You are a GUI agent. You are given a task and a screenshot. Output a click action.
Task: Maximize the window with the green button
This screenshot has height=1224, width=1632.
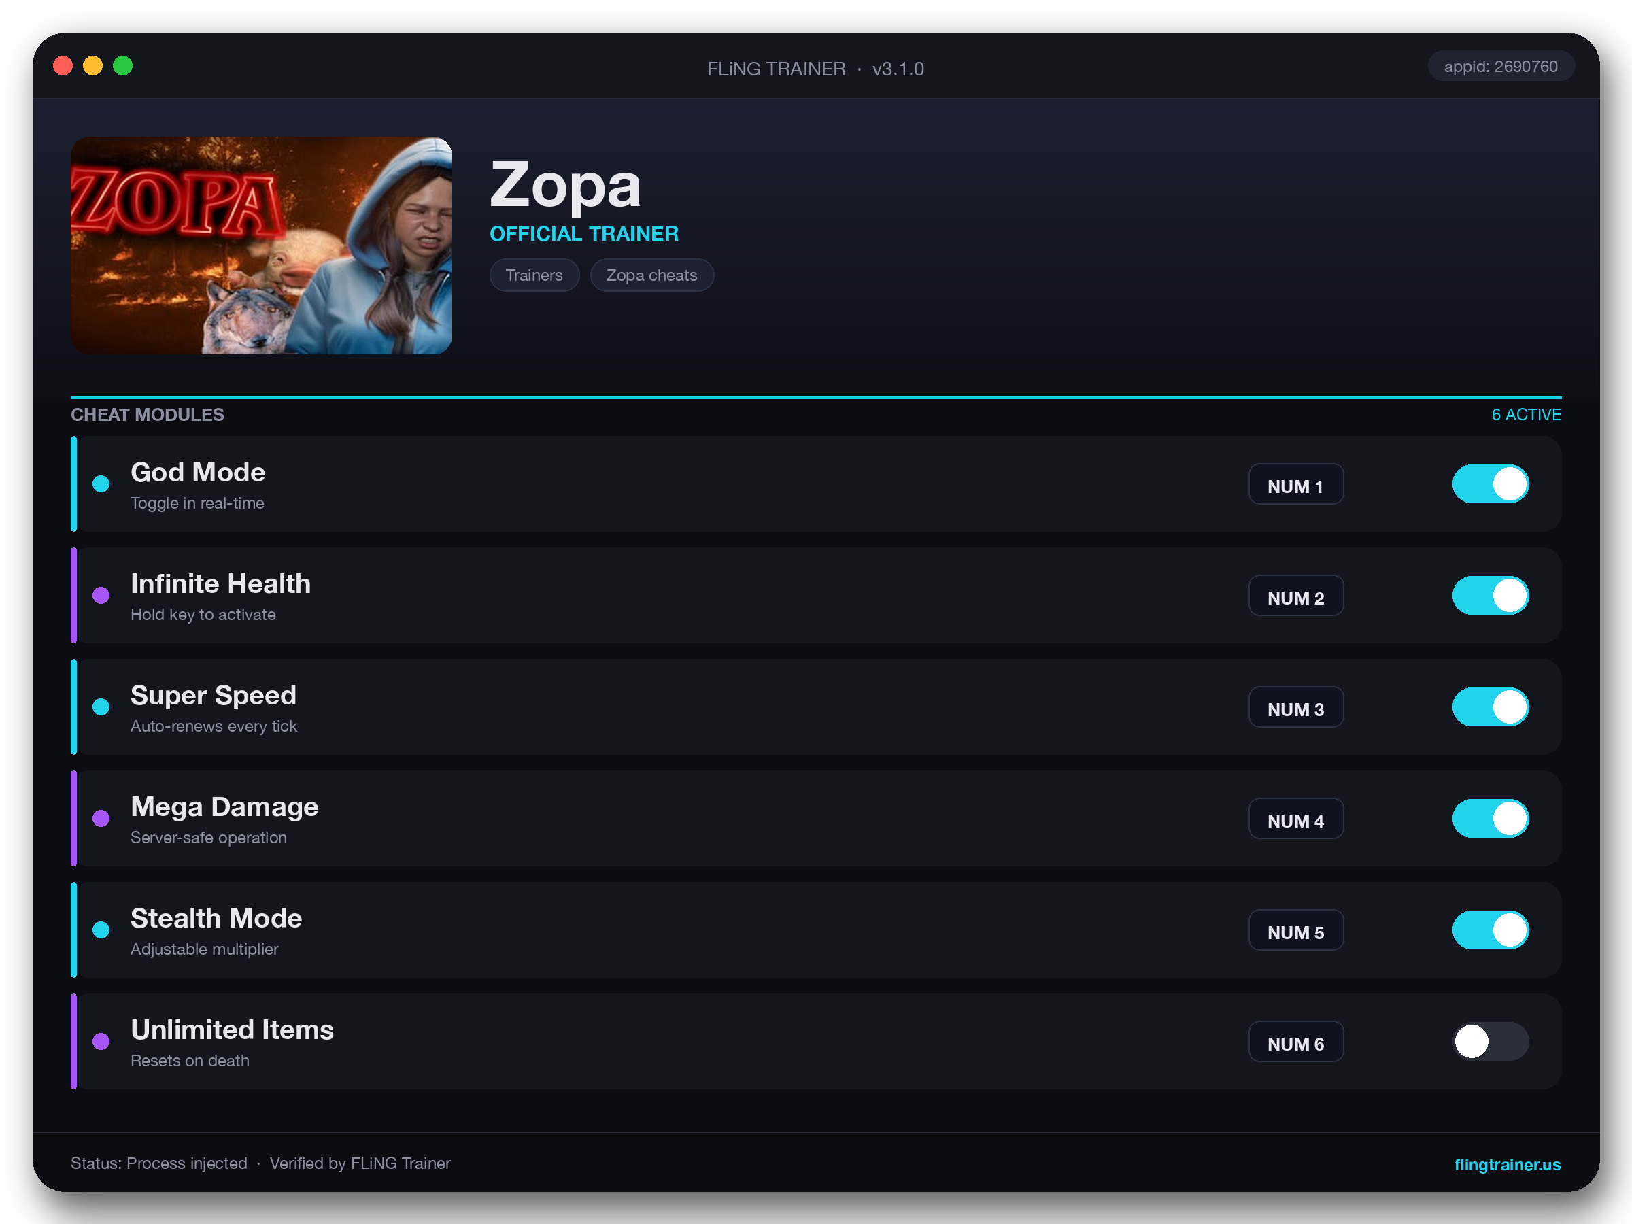pyautogui.click(x=123, y=67)
